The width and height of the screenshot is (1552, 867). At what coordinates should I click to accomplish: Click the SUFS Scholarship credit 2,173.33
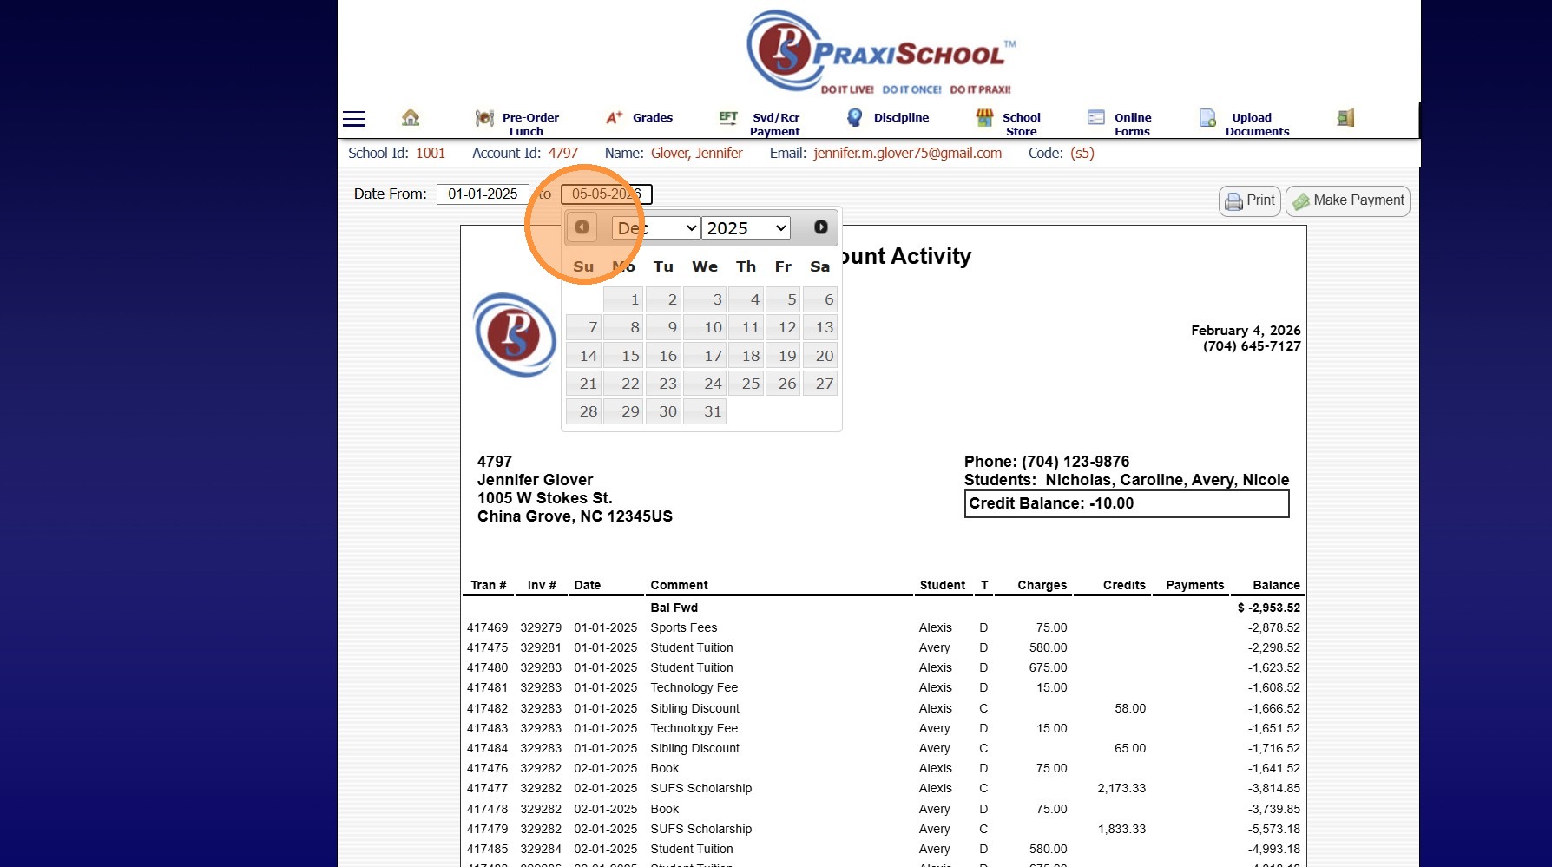(x=1121, y=789)
